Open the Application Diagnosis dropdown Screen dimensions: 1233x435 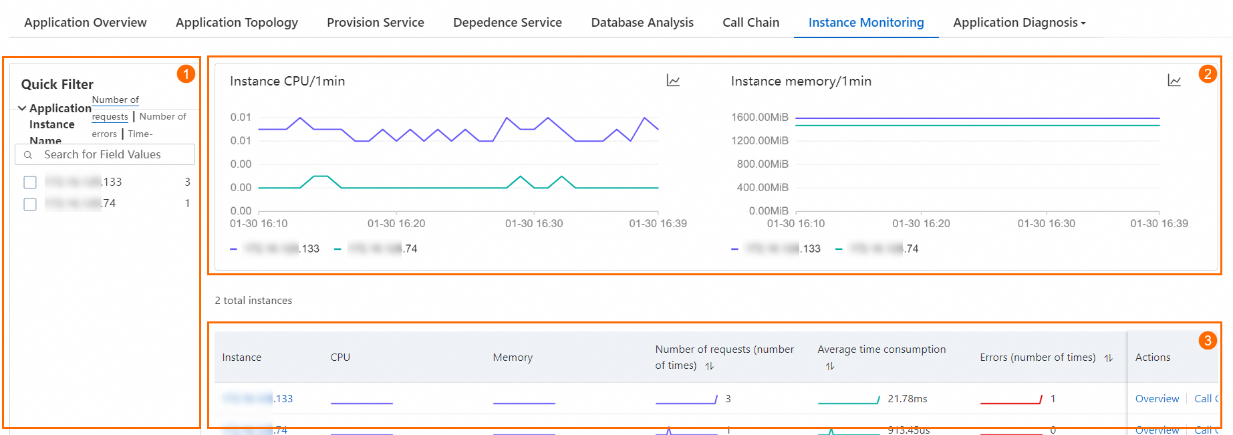point(1019,23)
